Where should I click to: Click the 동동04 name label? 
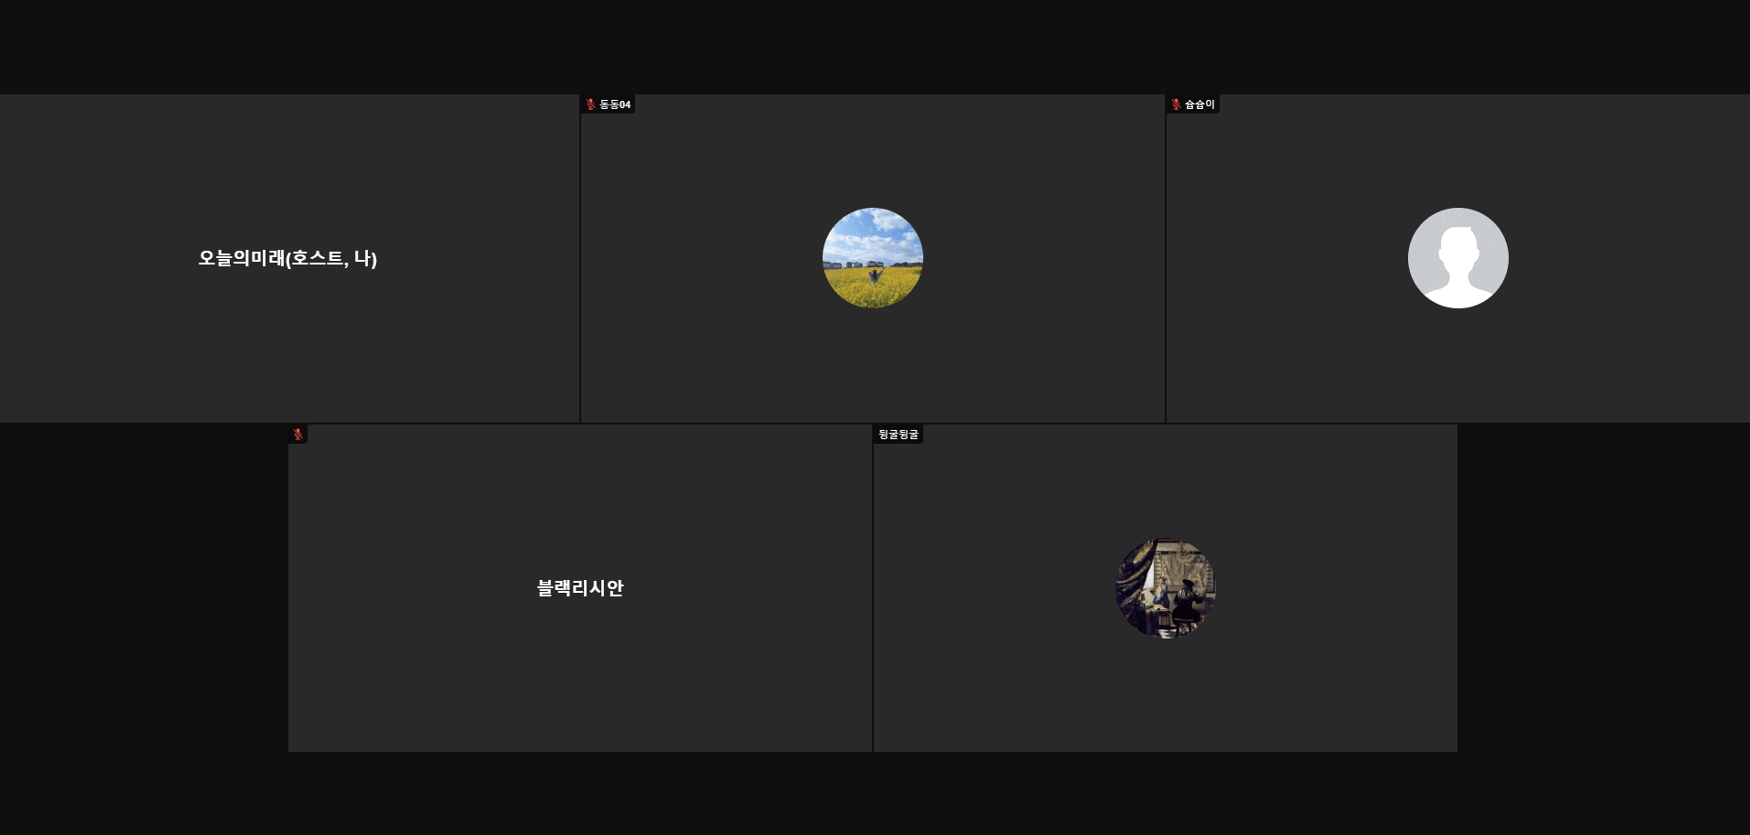click(x=615, y=104)
